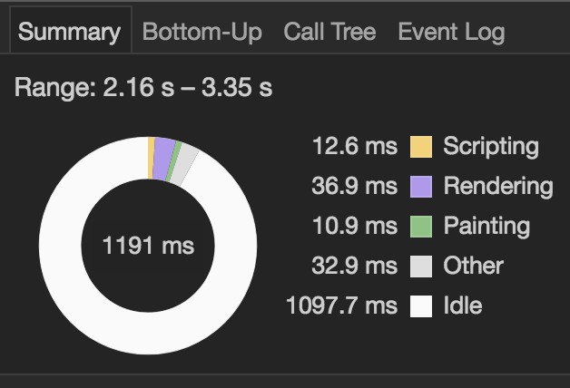Click the Range 2.16 s – 3.35 s text
The width and height of the screenshot is (570, 388).
(143, 87)
